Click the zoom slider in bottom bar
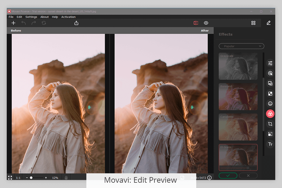282x188 pixels. pyautogui.click(x=31, y=178)
